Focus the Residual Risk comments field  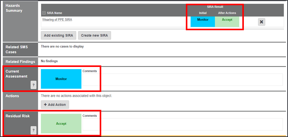coord(182,124)
